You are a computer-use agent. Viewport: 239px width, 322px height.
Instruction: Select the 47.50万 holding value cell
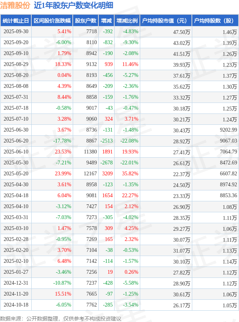[x=181, y=32]
